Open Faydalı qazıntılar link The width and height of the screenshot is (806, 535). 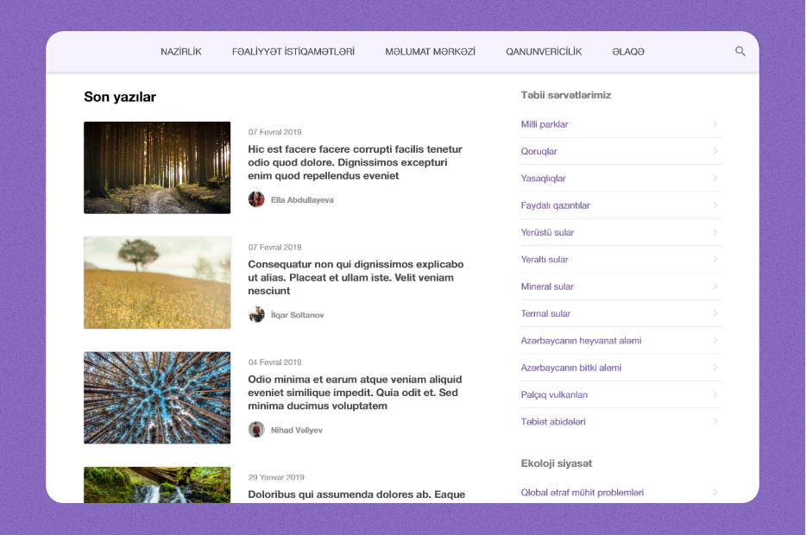pyautogui.click(x=555, y=205)
